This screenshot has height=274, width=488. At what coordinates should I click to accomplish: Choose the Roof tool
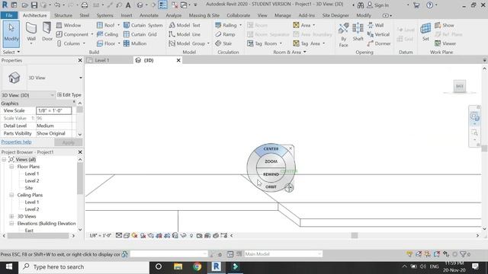tap(106, 25)
